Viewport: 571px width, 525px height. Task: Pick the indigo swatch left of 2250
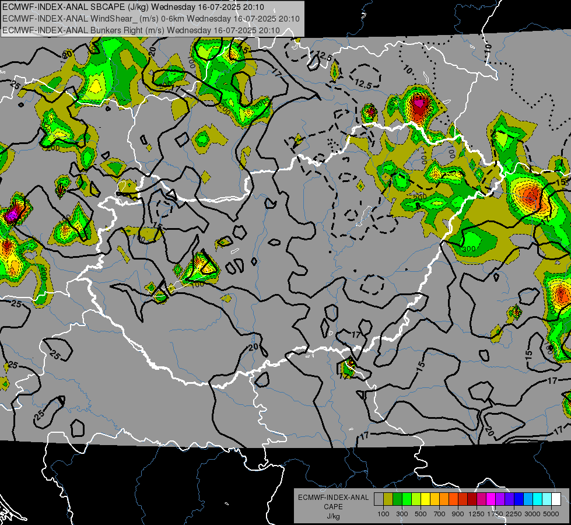click(x=509, y=499)
